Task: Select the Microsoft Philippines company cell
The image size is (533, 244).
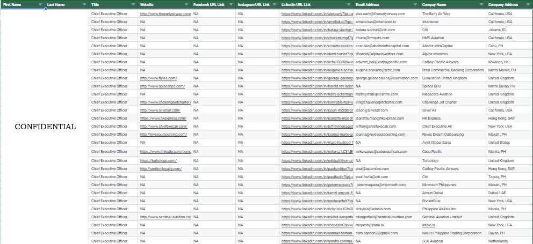Action: pyautogui.click(x=453, y=185)
